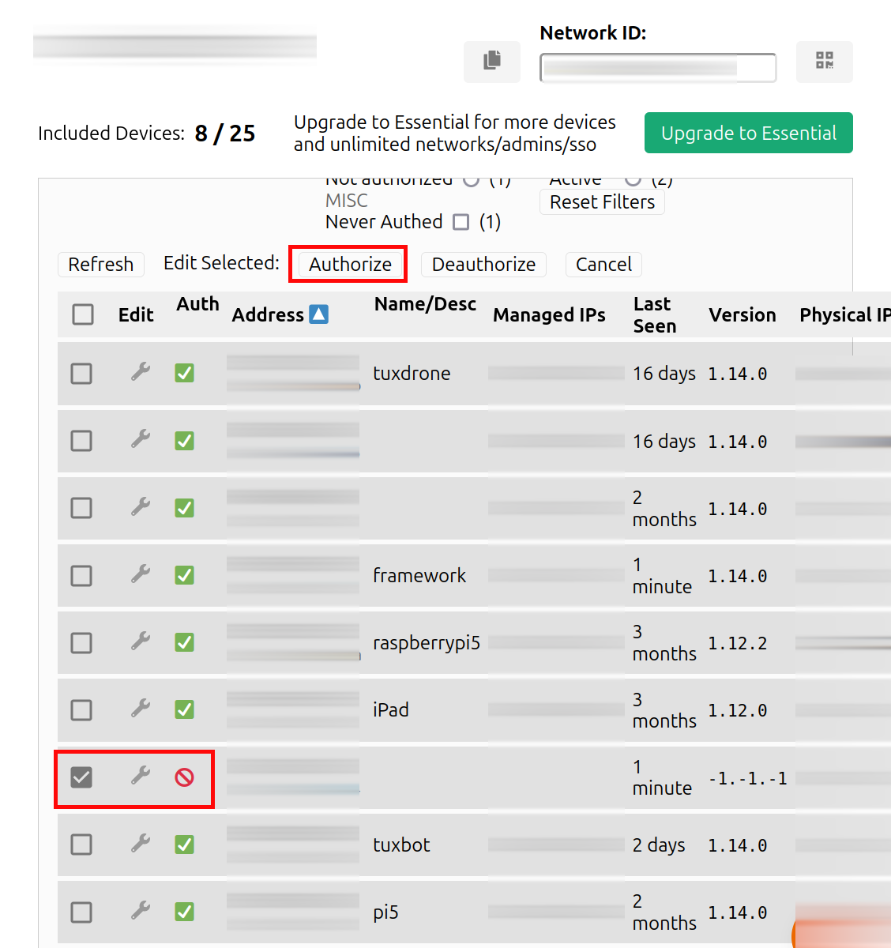Click '16 days' last seen for tuxdrone
The width and height of the screenshot is (891, 948).
point(664,374)
